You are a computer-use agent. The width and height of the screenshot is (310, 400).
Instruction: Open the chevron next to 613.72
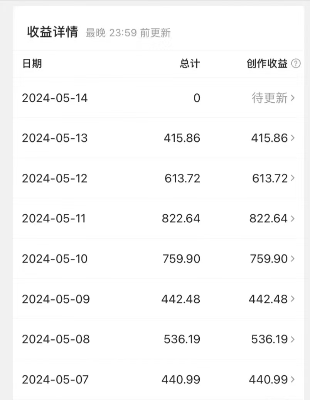pyautogui.click(x=293, y=178)
